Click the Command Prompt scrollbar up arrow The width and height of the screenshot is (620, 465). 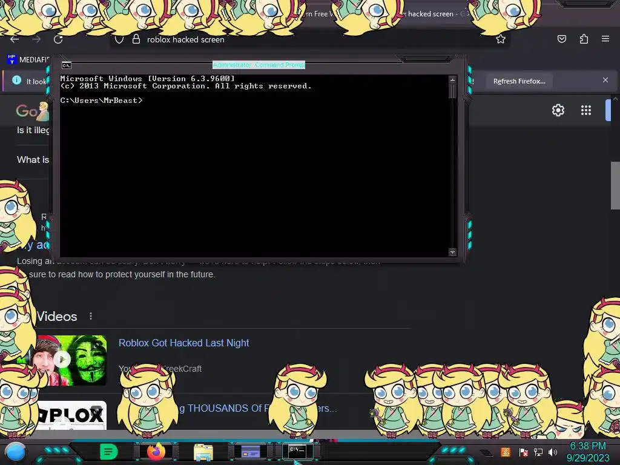point(452,80)
